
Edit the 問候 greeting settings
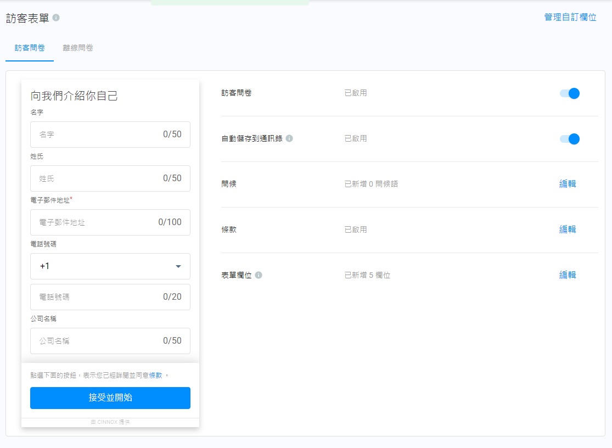click(x=568, y=184)
